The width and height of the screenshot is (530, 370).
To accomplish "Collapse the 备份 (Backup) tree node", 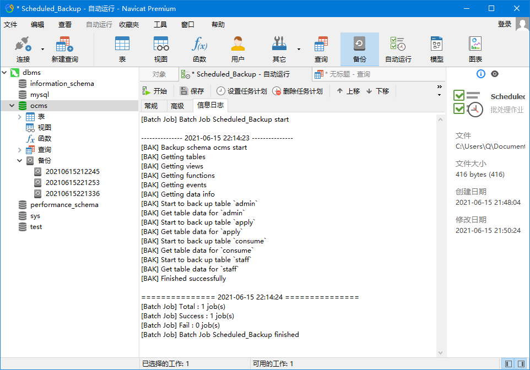I will (20, 161).
